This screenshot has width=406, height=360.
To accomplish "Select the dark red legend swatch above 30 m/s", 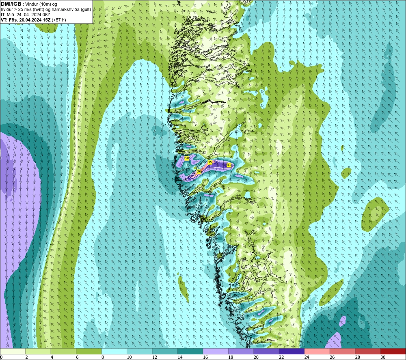I will [393, 351].
